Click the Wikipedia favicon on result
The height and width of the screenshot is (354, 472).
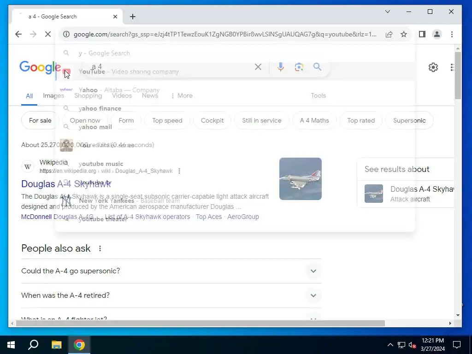point(28,166)
